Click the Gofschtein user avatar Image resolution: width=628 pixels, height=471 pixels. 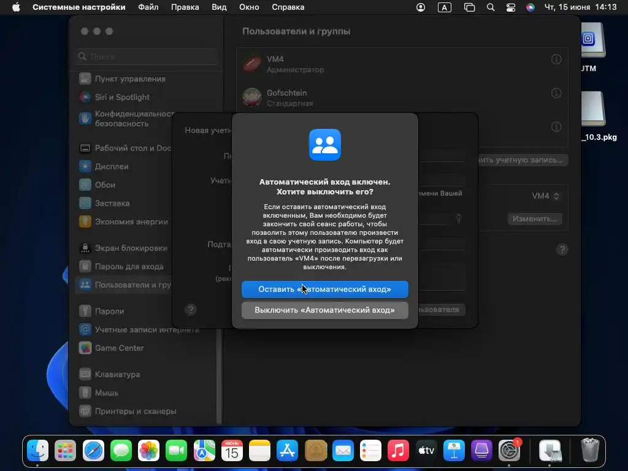click(x=252, y=98)
